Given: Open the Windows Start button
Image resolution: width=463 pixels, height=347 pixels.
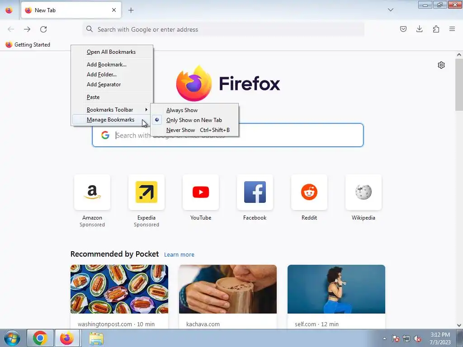Looking at the screenshot, I should tap(12, 338).
